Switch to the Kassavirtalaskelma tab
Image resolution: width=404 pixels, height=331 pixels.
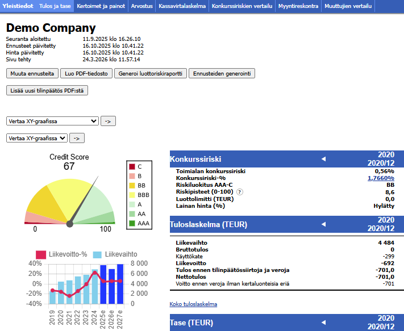182,6
